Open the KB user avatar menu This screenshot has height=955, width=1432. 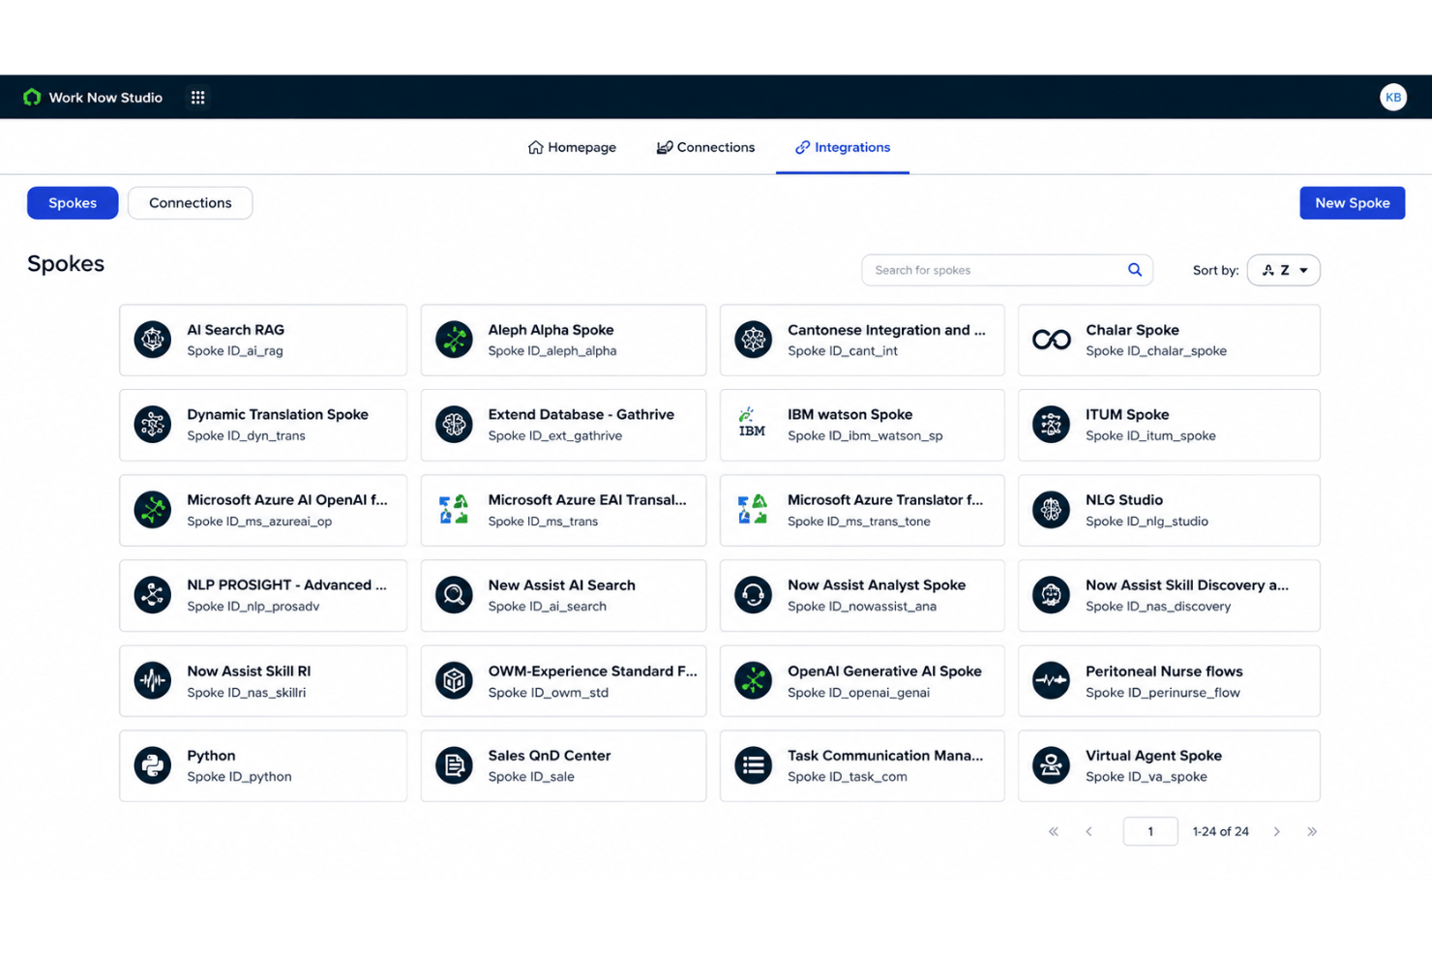(x=1392, y=97)
